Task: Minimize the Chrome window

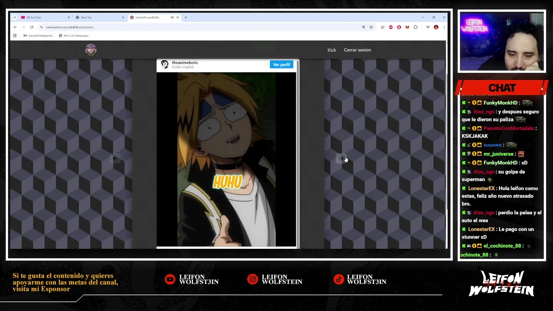Action: [423, 17]
